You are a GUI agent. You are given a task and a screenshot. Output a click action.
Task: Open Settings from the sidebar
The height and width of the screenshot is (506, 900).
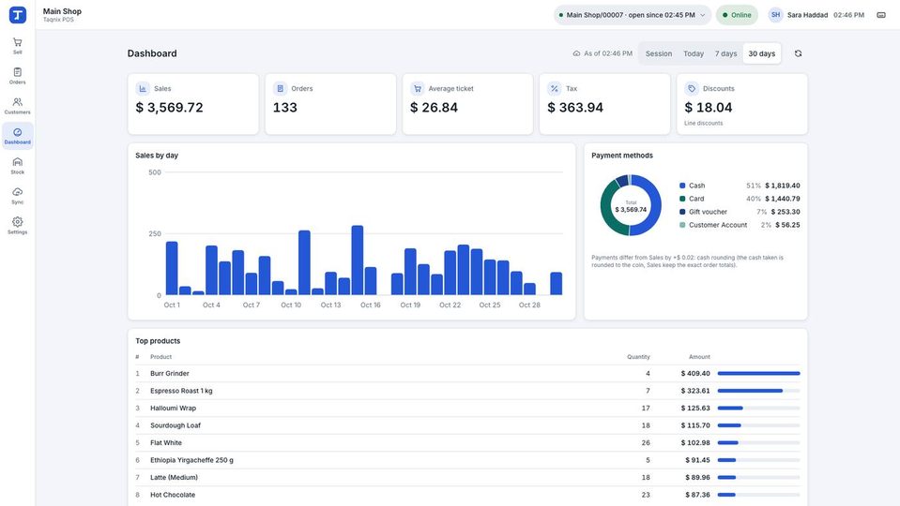[17, 226]
